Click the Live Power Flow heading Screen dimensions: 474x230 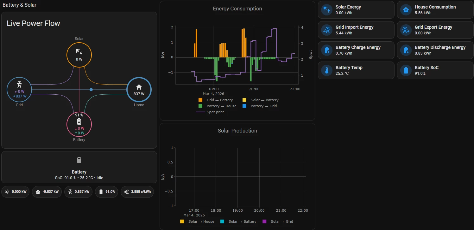(x=33, y=23)
